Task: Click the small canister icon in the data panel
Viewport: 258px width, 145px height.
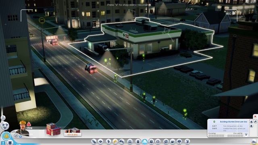Action: tap(252, 126)
